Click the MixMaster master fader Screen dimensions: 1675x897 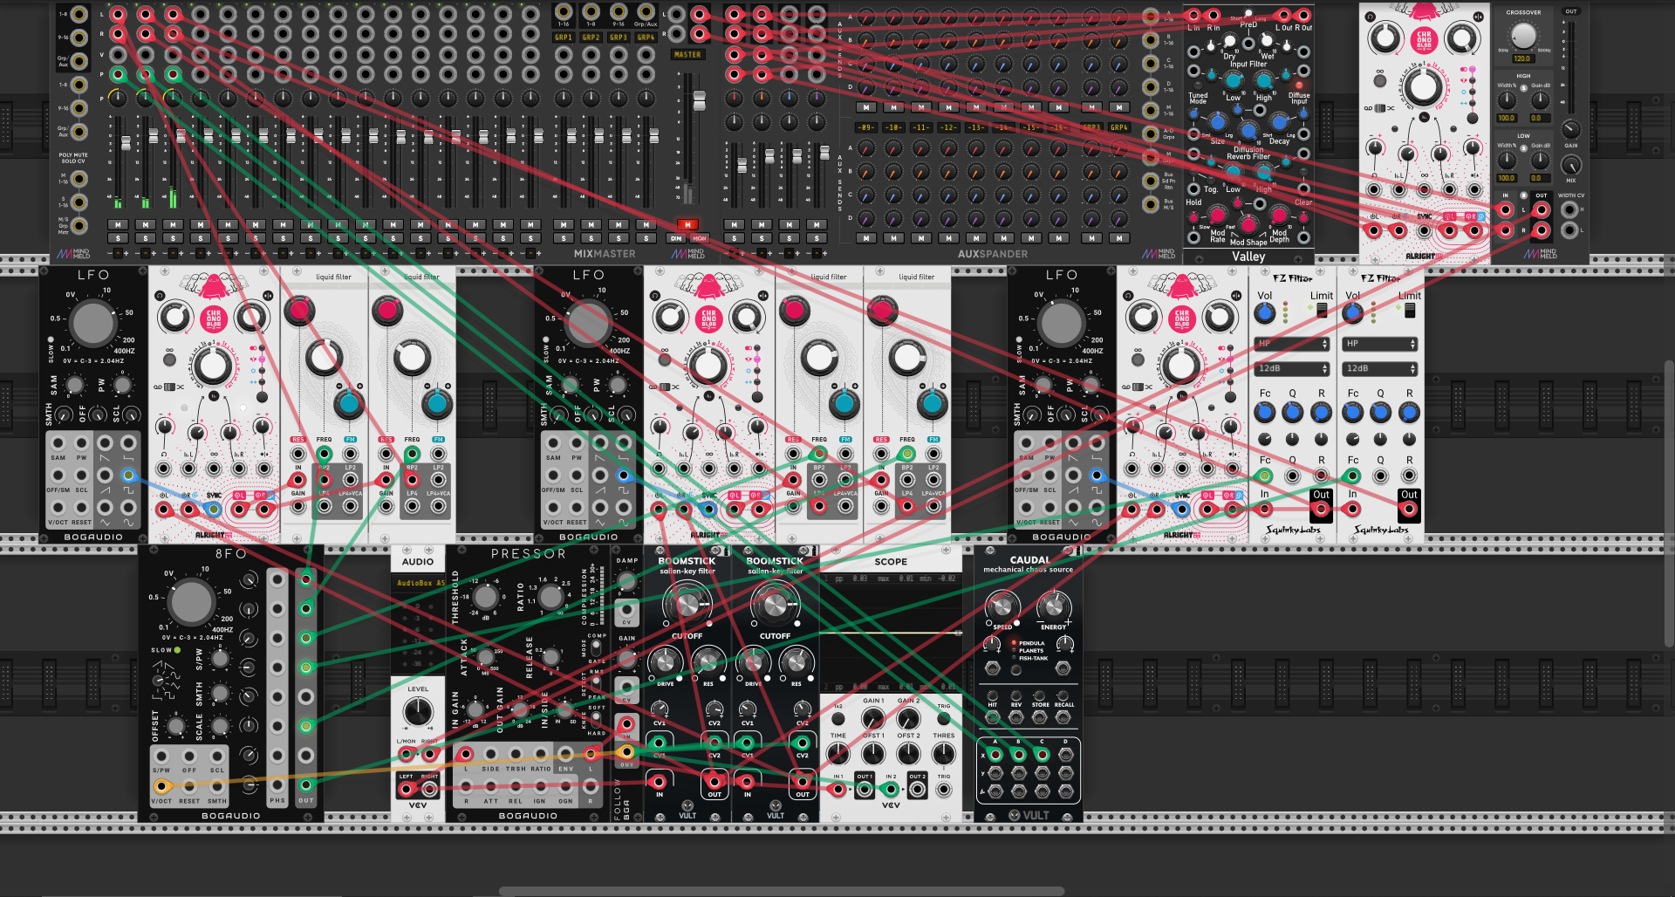698,100
